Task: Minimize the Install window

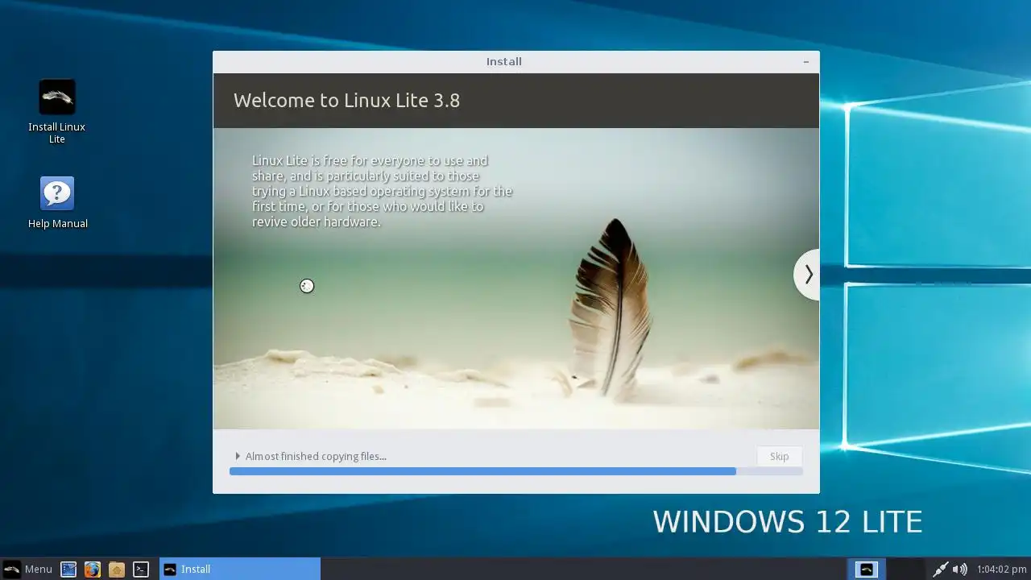Action: click(x=805, y=62)
